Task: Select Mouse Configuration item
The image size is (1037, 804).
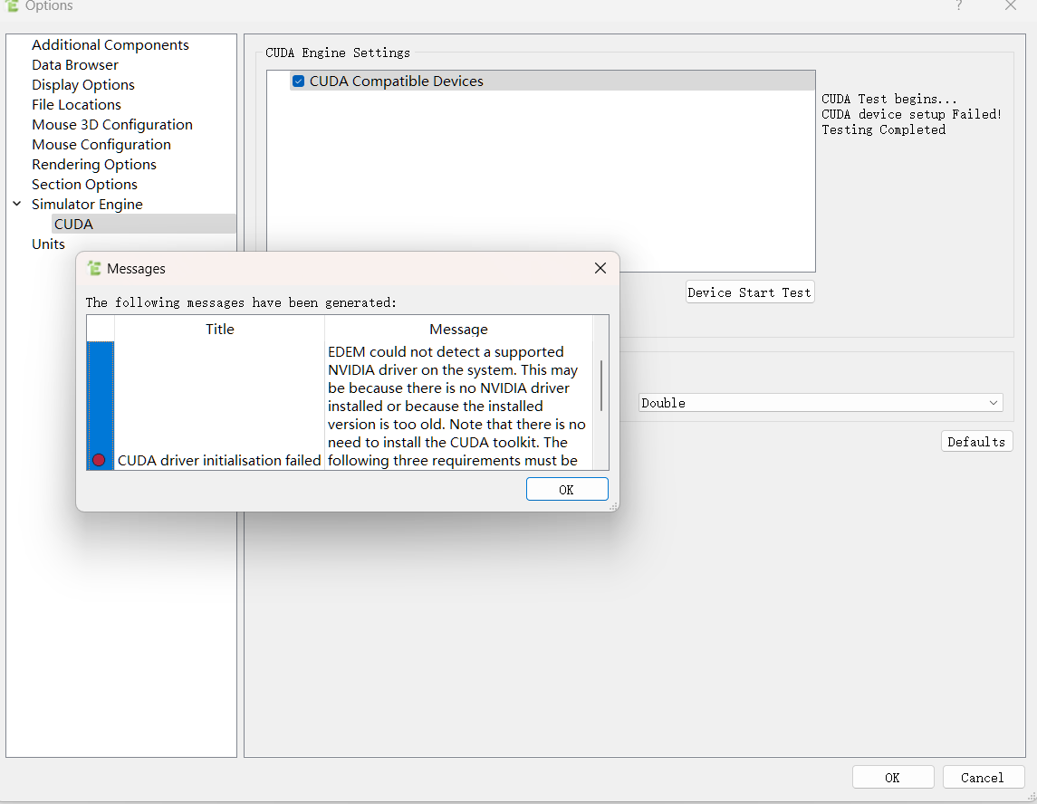Action: tap(101, 144)
